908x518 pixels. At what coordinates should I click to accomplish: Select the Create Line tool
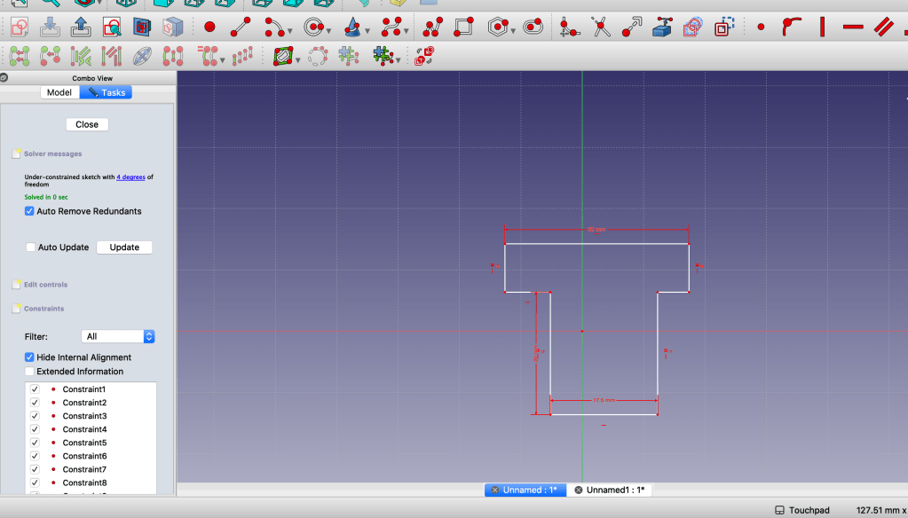[240, 27]
